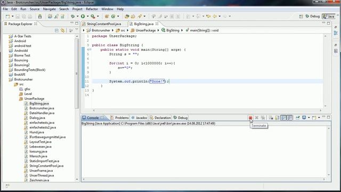
Task: Click the Debug bug icon in the main toolbar
Action: [x=72, y=17]
